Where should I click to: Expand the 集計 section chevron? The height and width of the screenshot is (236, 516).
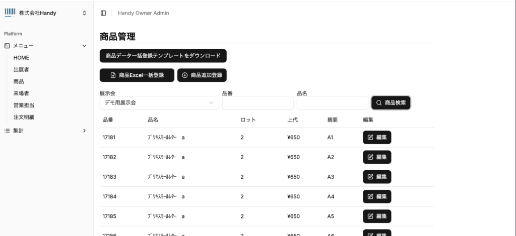click(x=84, y=131)
